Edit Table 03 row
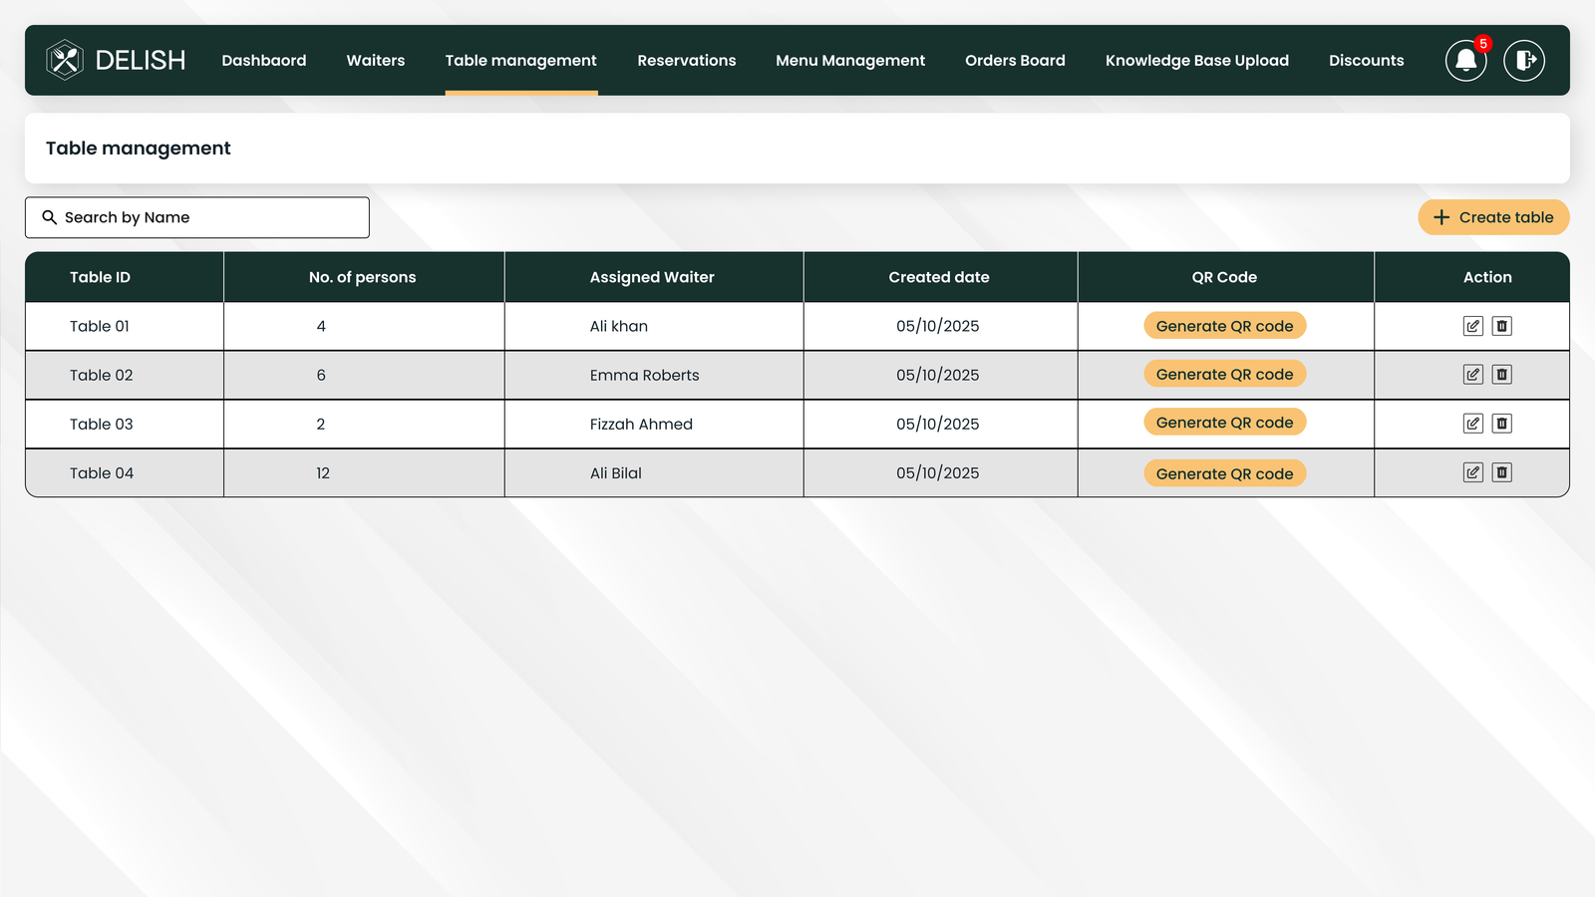 point(1472,424)
